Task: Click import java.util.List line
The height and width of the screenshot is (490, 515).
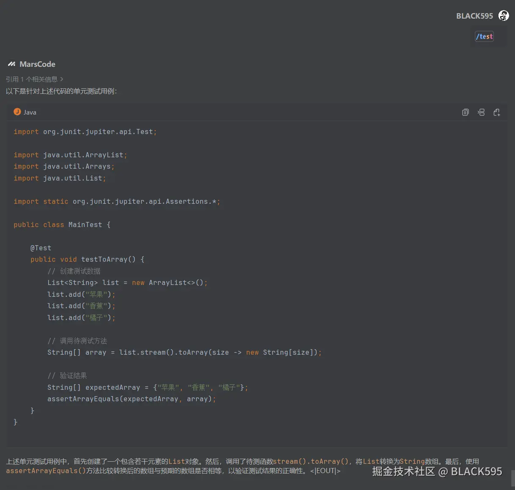Action: [60, 178]
